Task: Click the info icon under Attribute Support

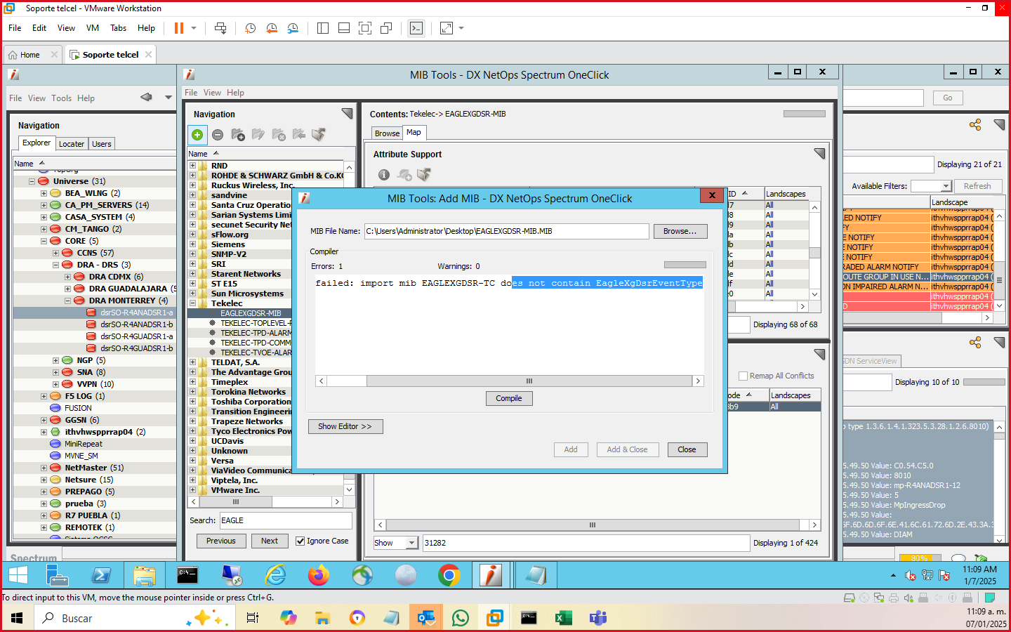Action: point(383,175)
